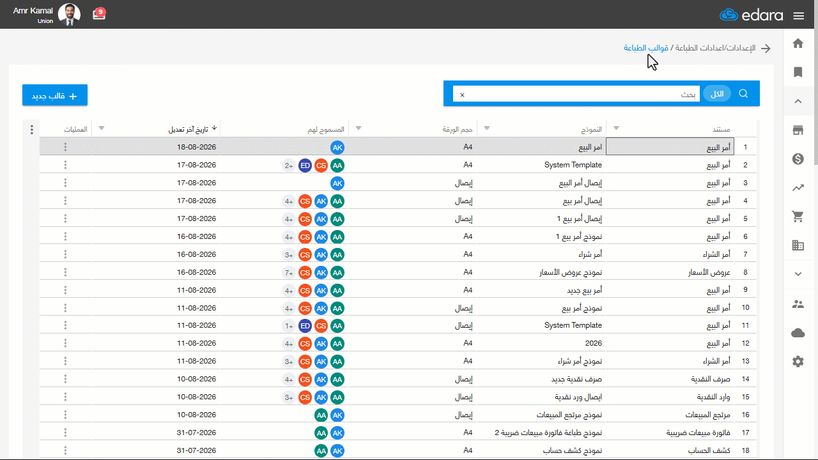Image resolution: width=818 pixels, height=460 pixels.
Task: Open the shopping cart sidebar icon
Action: click(x=798, y=217)
